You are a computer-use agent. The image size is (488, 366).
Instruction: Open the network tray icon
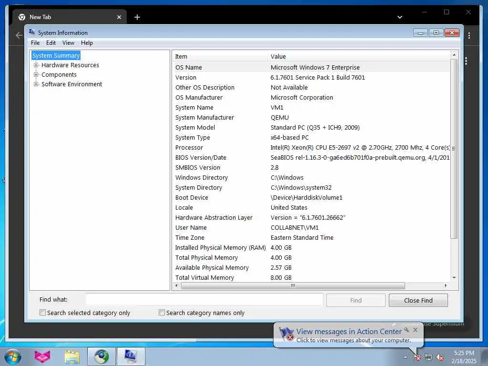[x=428, y=357]
